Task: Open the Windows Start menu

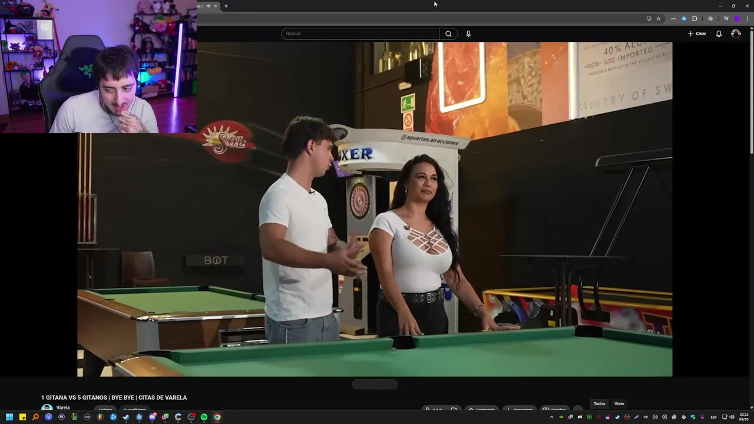Action: (9, 417)
